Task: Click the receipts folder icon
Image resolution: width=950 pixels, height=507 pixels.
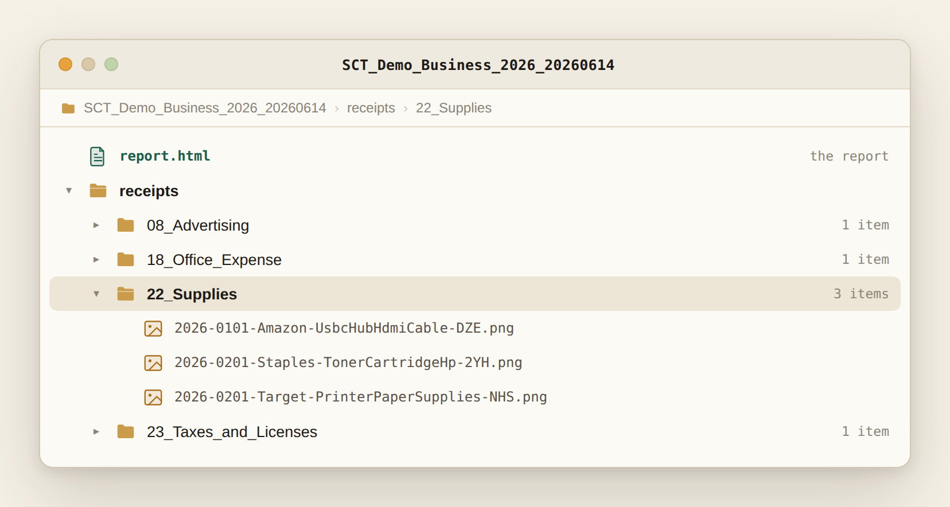Action: tap(98, 190)
